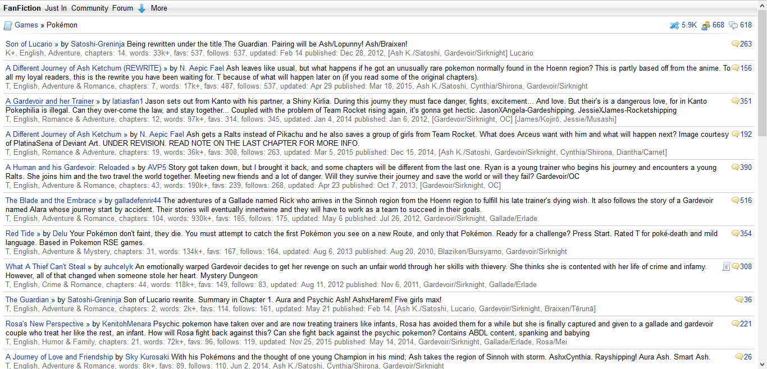Open crossovers via the shuffle arrows icon
The width and height of the screenshot is (767, 369).
(x=675, y=25)
